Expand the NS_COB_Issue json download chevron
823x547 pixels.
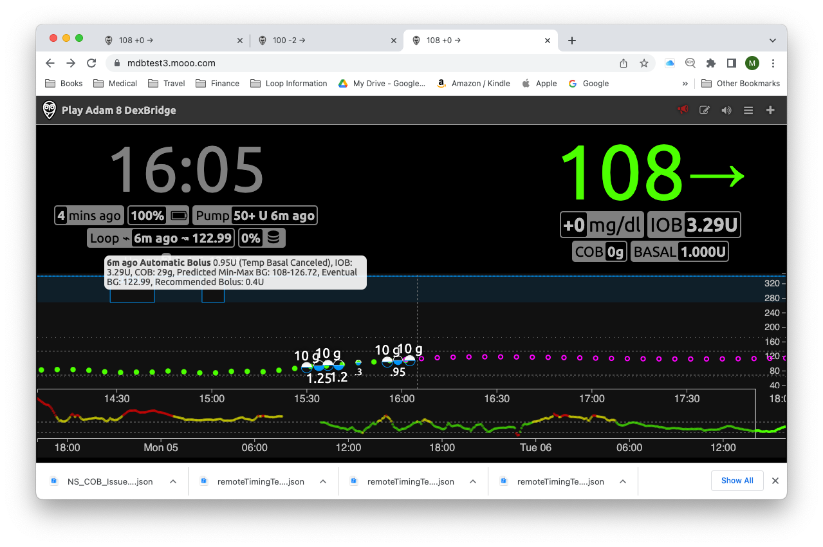pyautogui.click(x=172, y=481)
